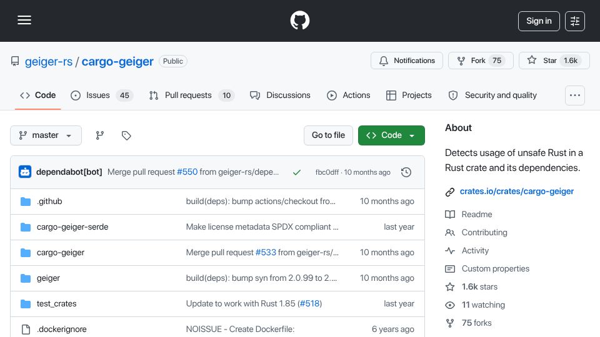The width and height of the screenshot is (600, 337).
Task: Show the green check status details
Action: (x=296, y=173)
